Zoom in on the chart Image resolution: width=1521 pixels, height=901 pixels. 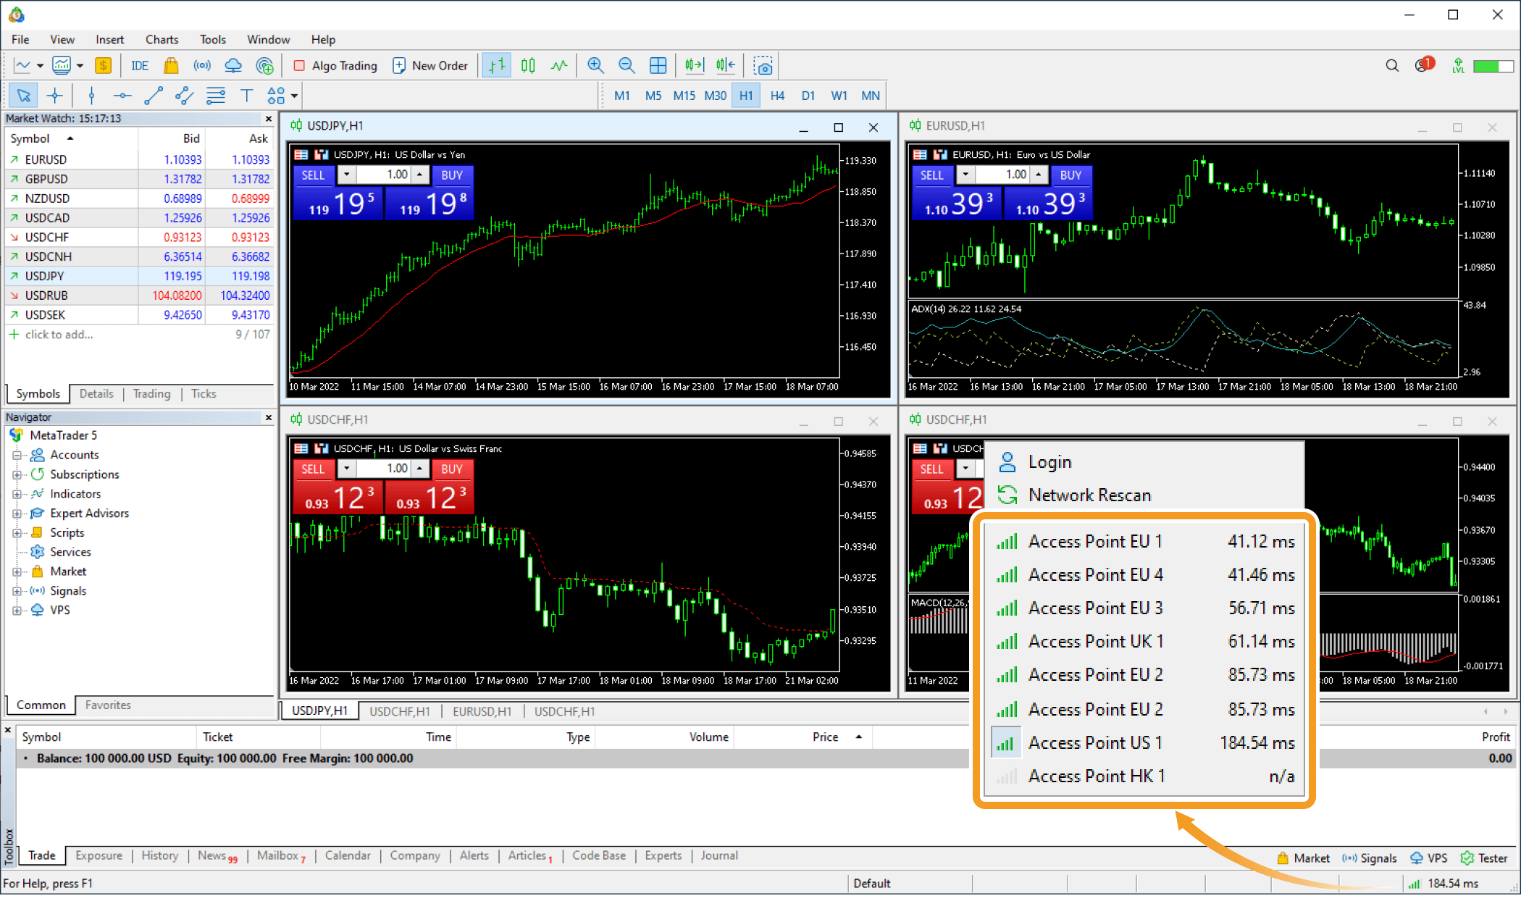point(595,66)
